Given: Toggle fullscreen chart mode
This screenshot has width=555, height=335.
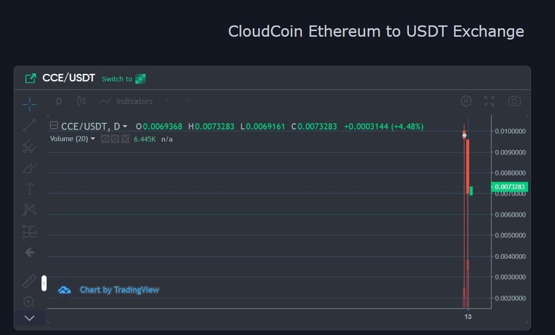Looking at the screenshot, I should 489,101.
